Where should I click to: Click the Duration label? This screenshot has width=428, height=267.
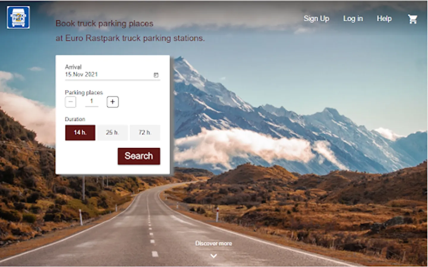[x=75, y=119]
